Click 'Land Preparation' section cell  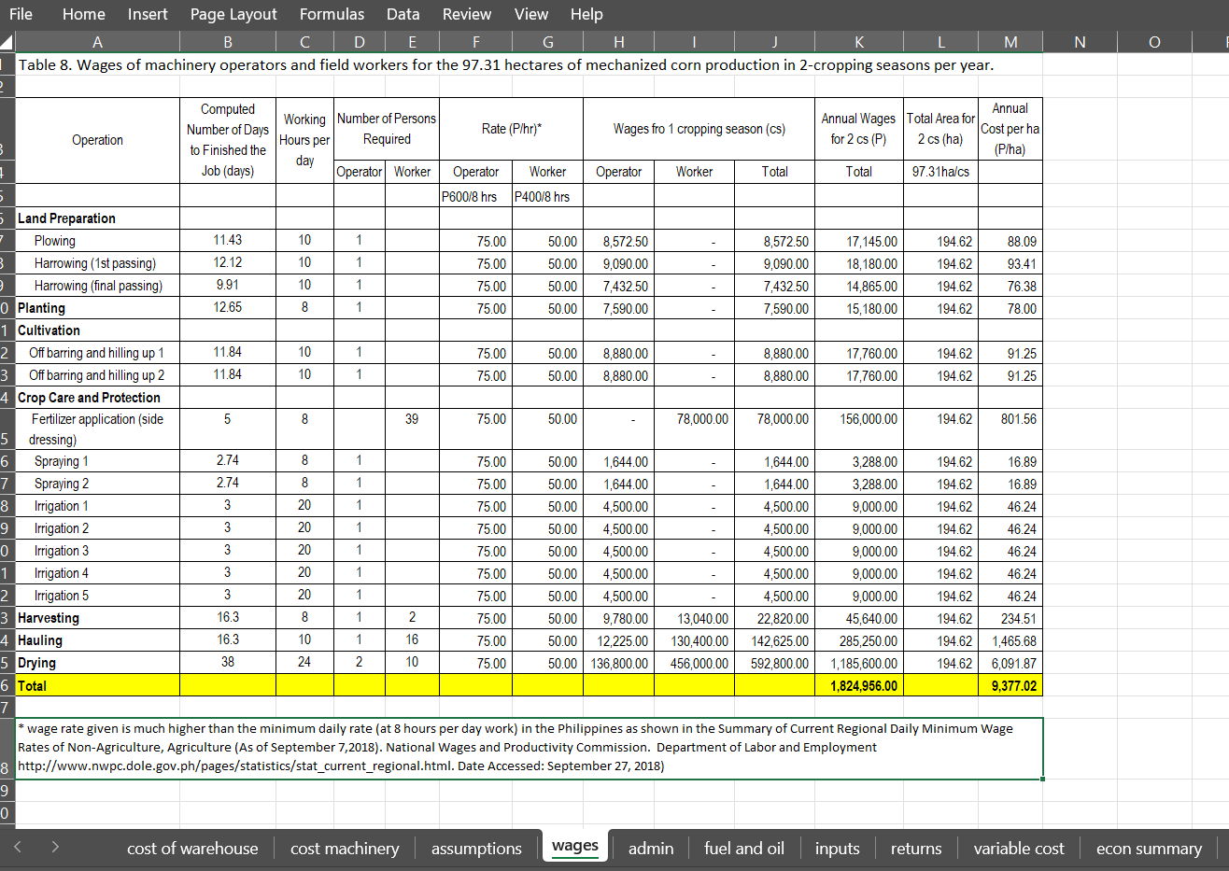(97, 218)
